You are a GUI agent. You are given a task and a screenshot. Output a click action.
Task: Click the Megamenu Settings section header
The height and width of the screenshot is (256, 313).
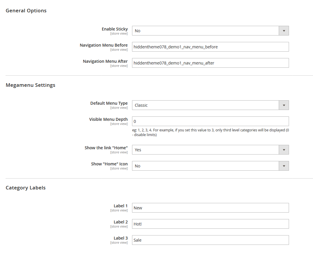click(30, 85)
